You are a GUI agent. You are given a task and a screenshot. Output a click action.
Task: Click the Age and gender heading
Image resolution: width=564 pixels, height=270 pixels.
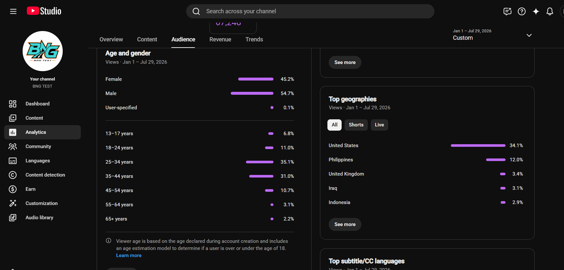pyautogui.click(x=128, y=53)
